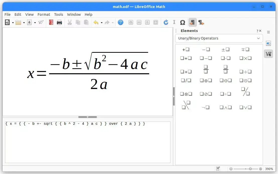Click into the formula commands text editor
The height and width of the screenshot is (174, 278).
87,142
